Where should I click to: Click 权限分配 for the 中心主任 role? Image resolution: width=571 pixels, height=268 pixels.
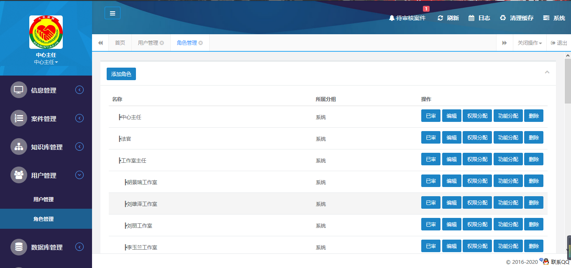click(477, 116)
